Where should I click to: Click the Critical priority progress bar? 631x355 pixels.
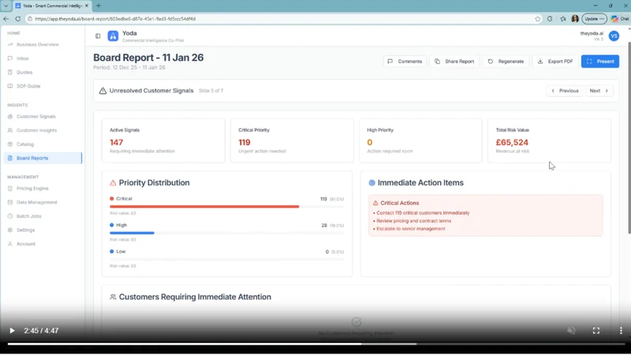pos(226,207)
